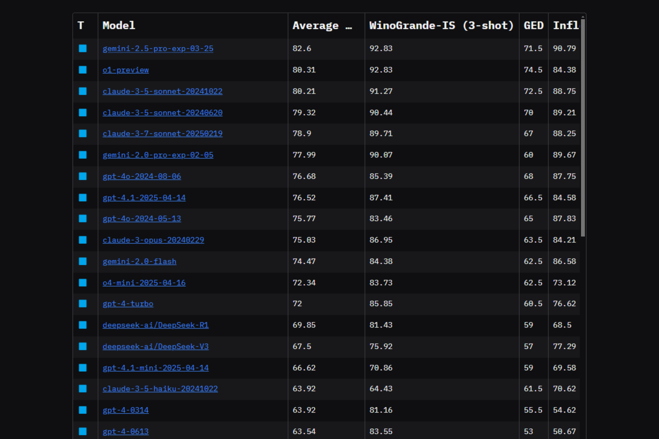The image size is (659, 439).
Task: Click blue type icon for claude-3-5-haiku-20241022
Action: click(83, 389)
